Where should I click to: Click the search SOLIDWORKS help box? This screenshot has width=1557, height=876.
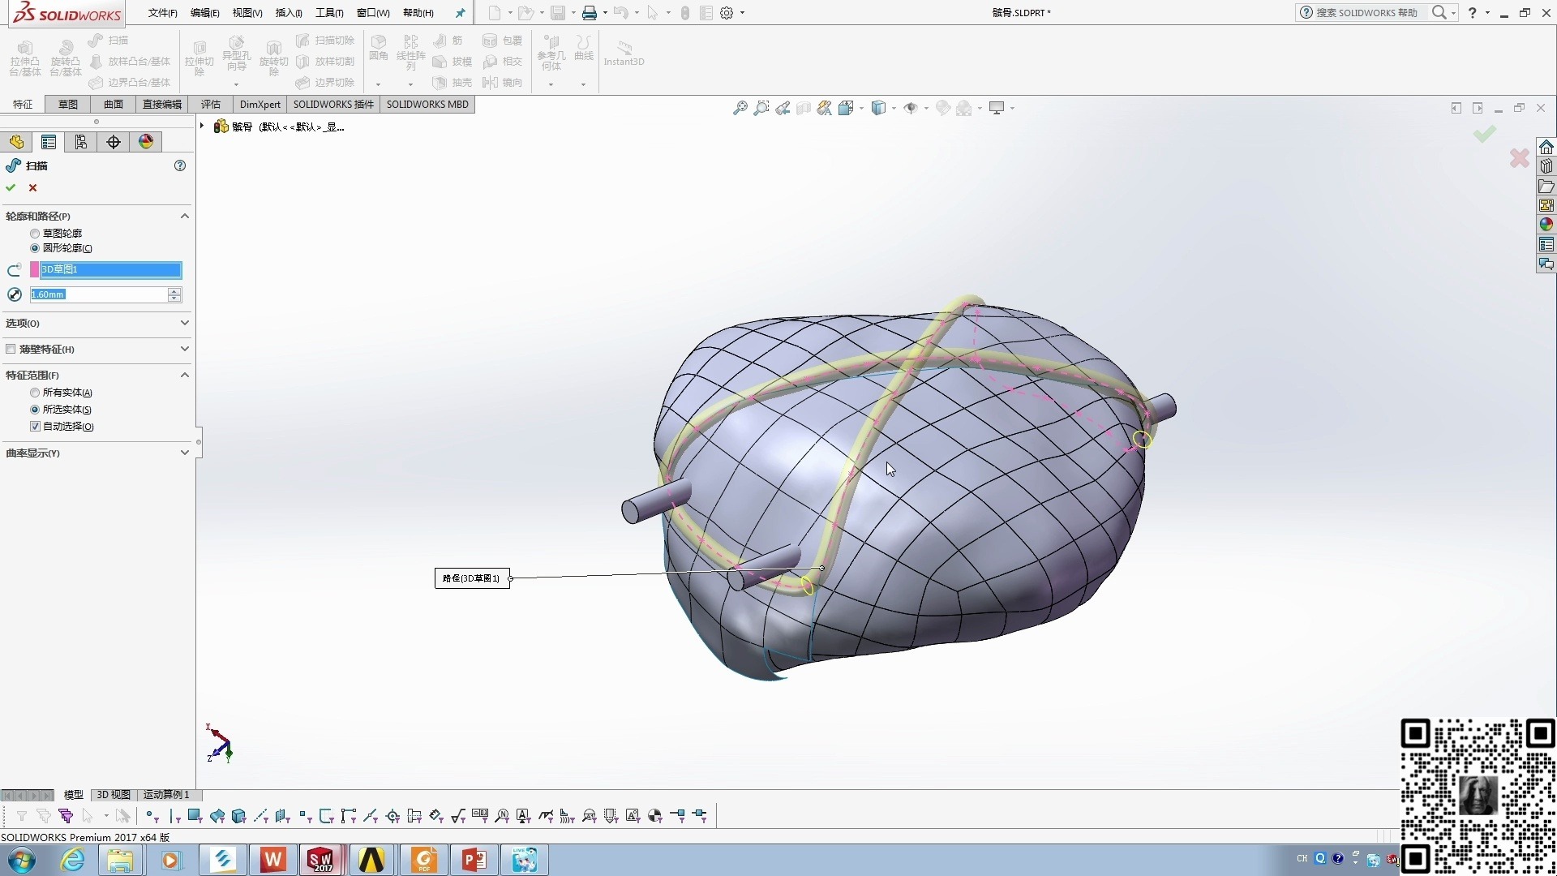coord(1366,13)
